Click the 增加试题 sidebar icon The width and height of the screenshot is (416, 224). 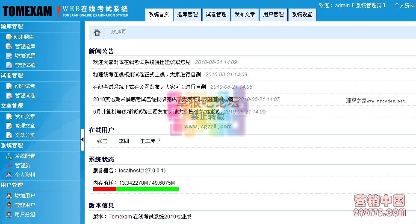click(x=9, y=56)
